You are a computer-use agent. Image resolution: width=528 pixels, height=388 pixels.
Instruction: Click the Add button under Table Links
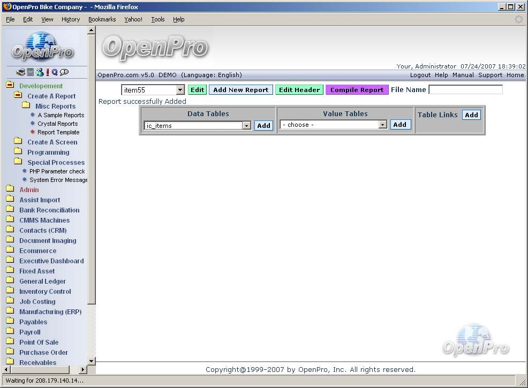tap(471, 115)
